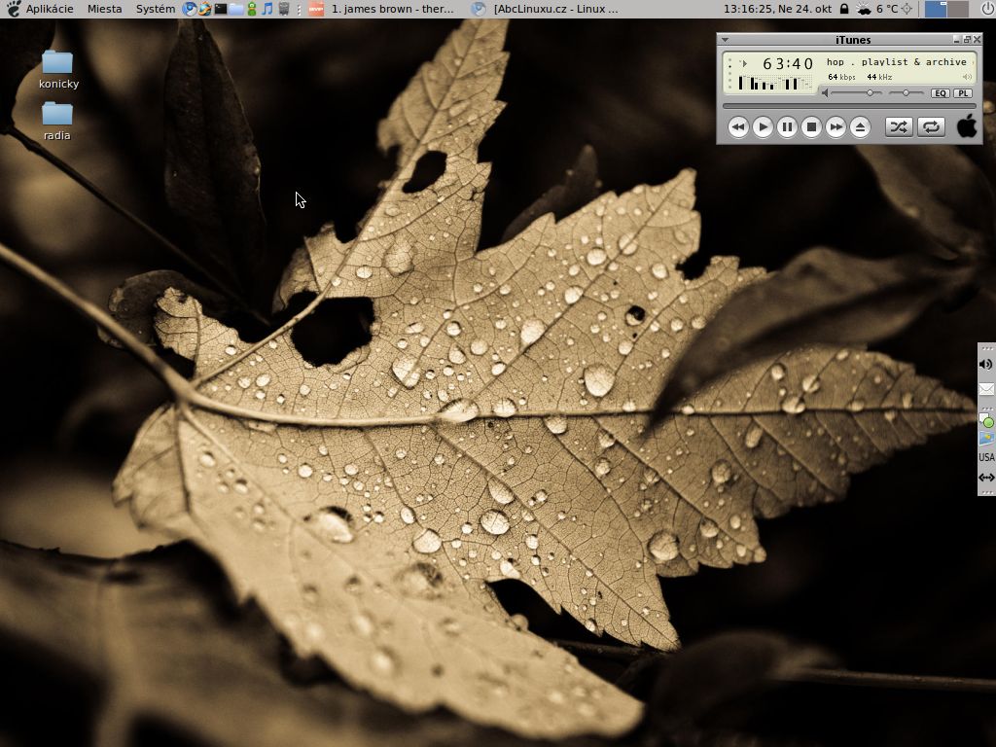Screen dimensions: 996x747
Task: Open the weather applet showing 6 °C
Action: tap(877, 9)
